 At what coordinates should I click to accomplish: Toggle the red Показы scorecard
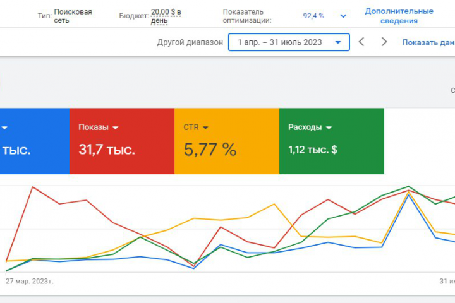point(121,158)
